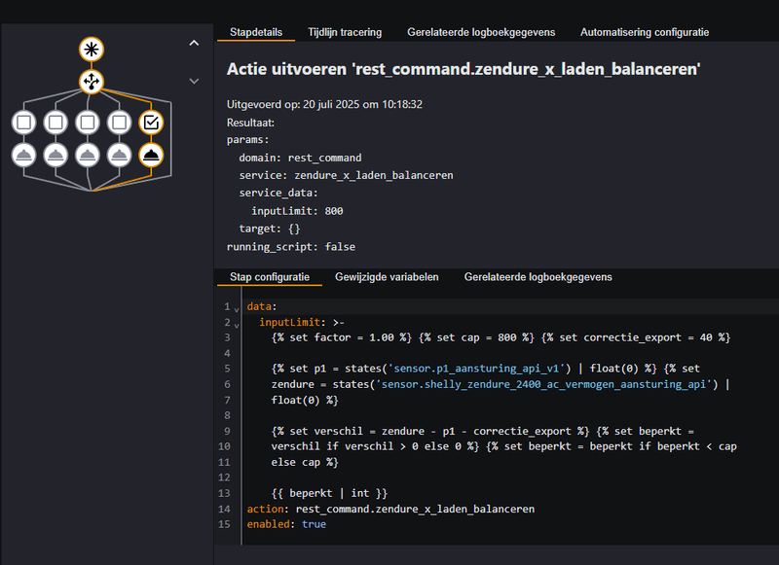
Task: Select the Stap configuratie tab
Action: coord(269,277)
